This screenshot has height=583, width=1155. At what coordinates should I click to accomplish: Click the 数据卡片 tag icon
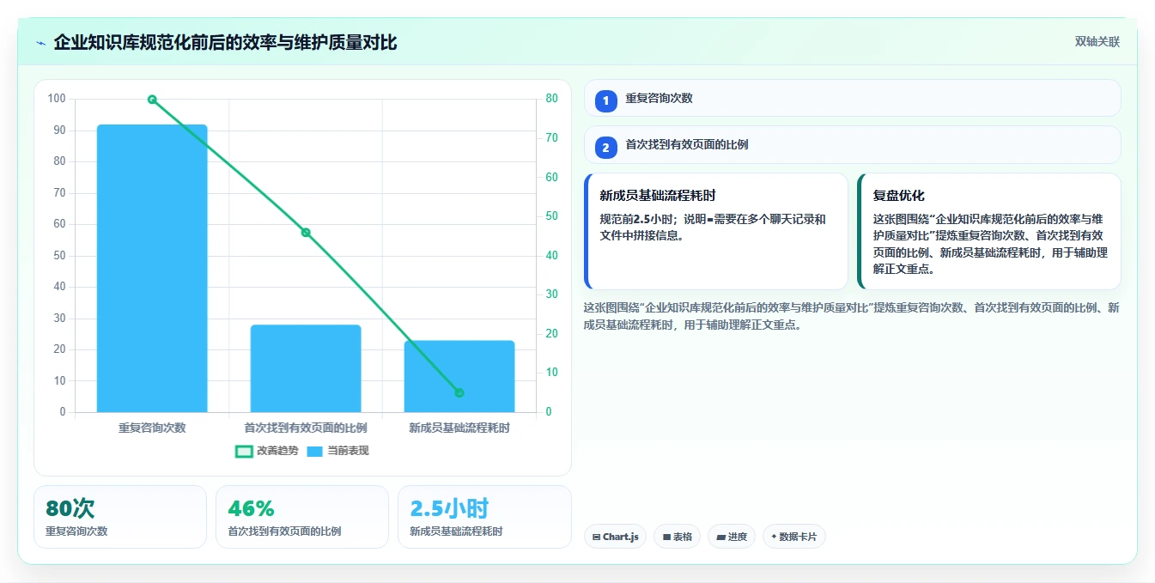tap(774, 537)
